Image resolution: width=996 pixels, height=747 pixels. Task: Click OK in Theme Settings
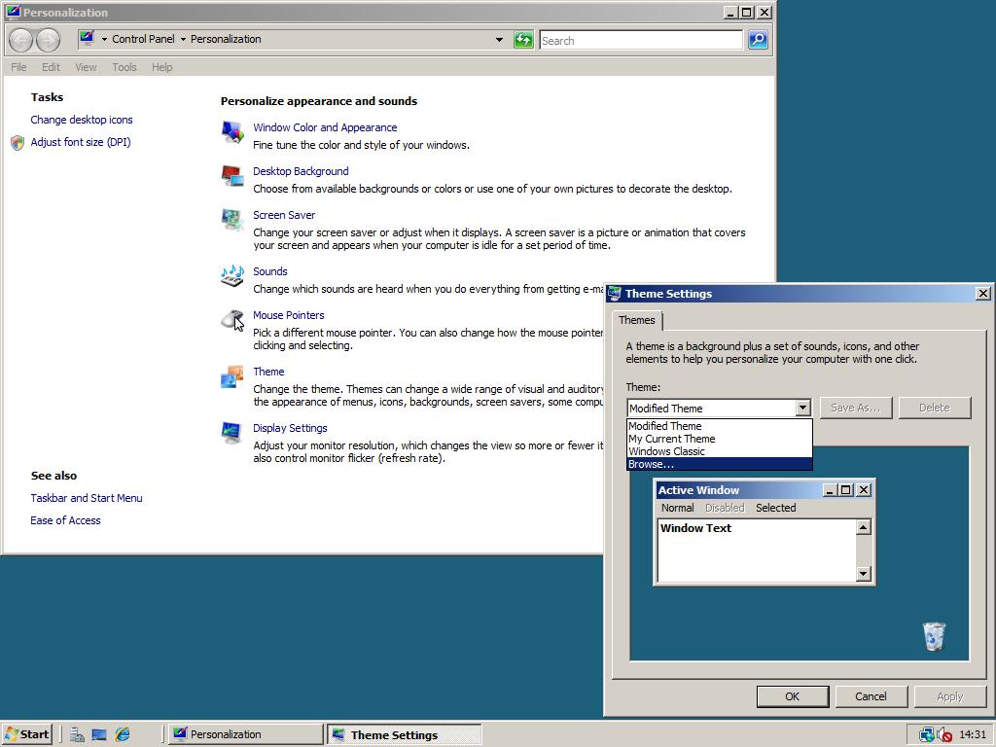coord(792,696)
